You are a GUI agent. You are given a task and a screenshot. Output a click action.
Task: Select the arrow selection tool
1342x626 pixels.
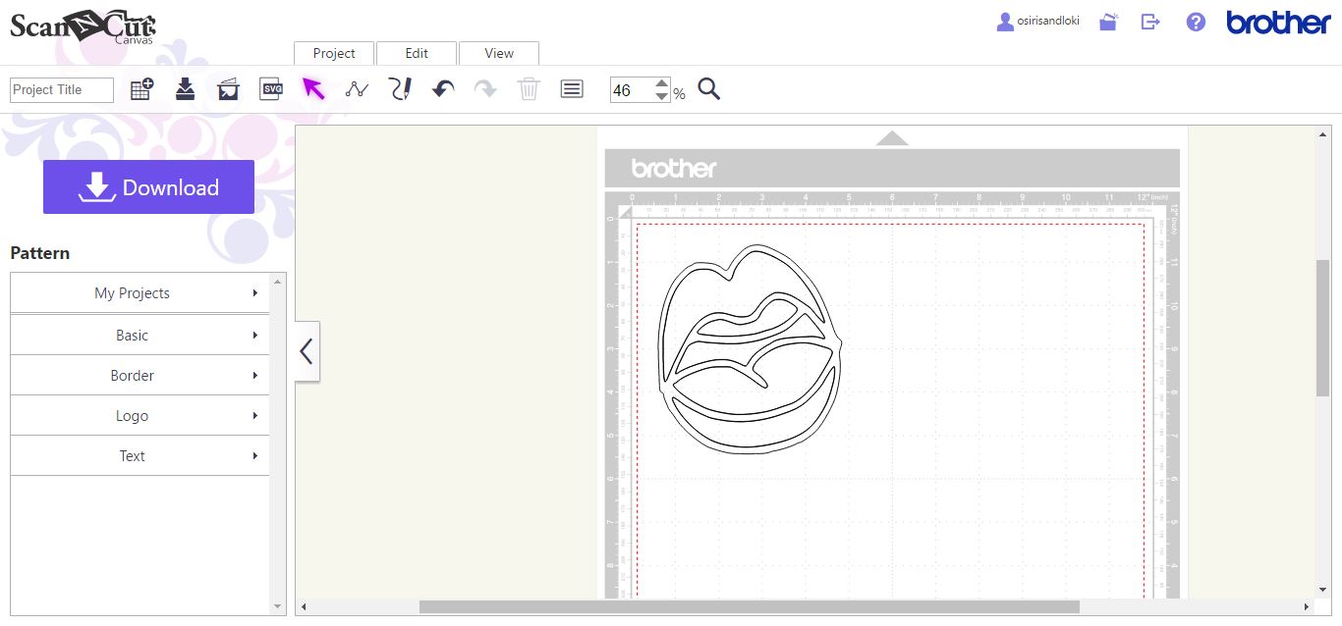click(314, 88)
